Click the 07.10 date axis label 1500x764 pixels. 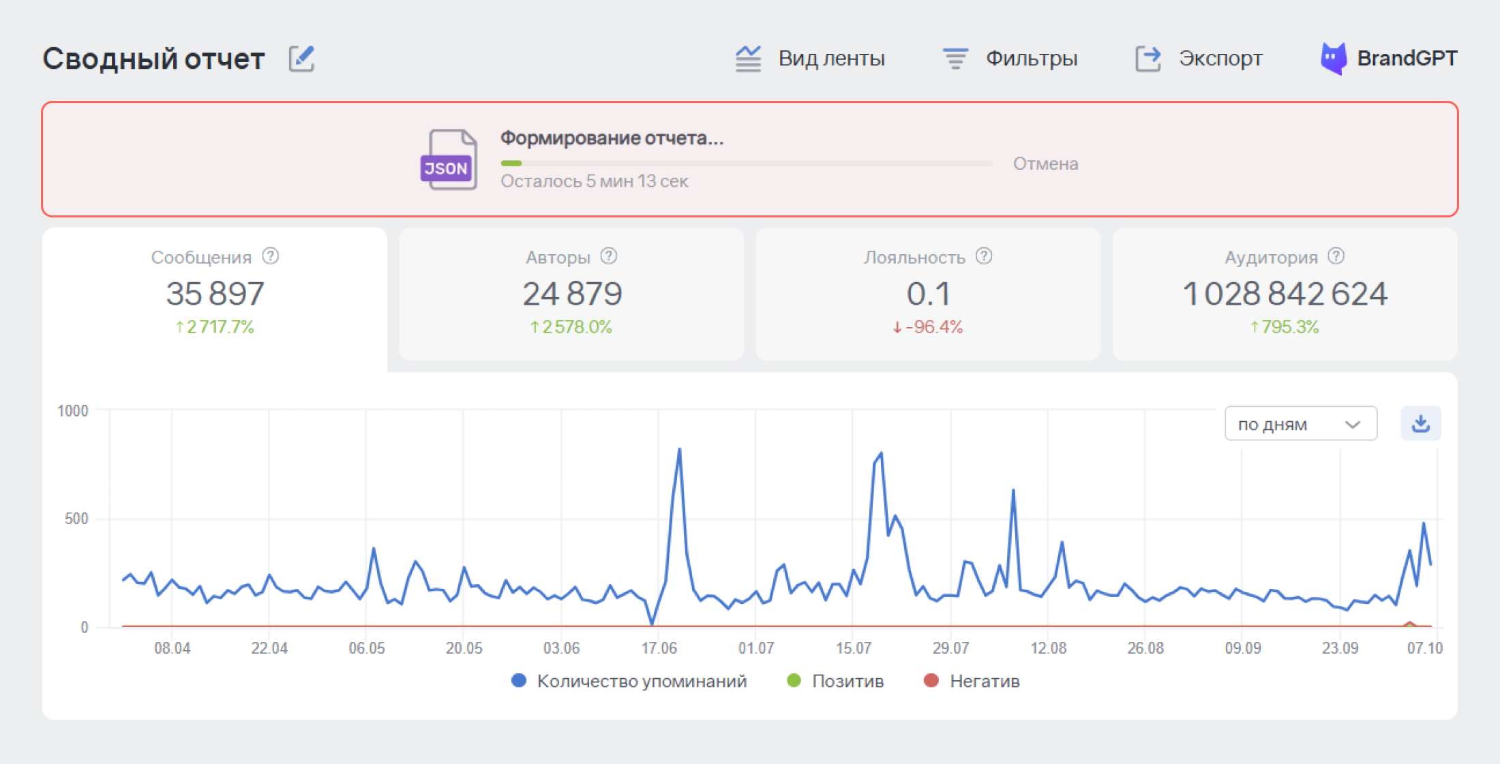tap(1425, 648)
